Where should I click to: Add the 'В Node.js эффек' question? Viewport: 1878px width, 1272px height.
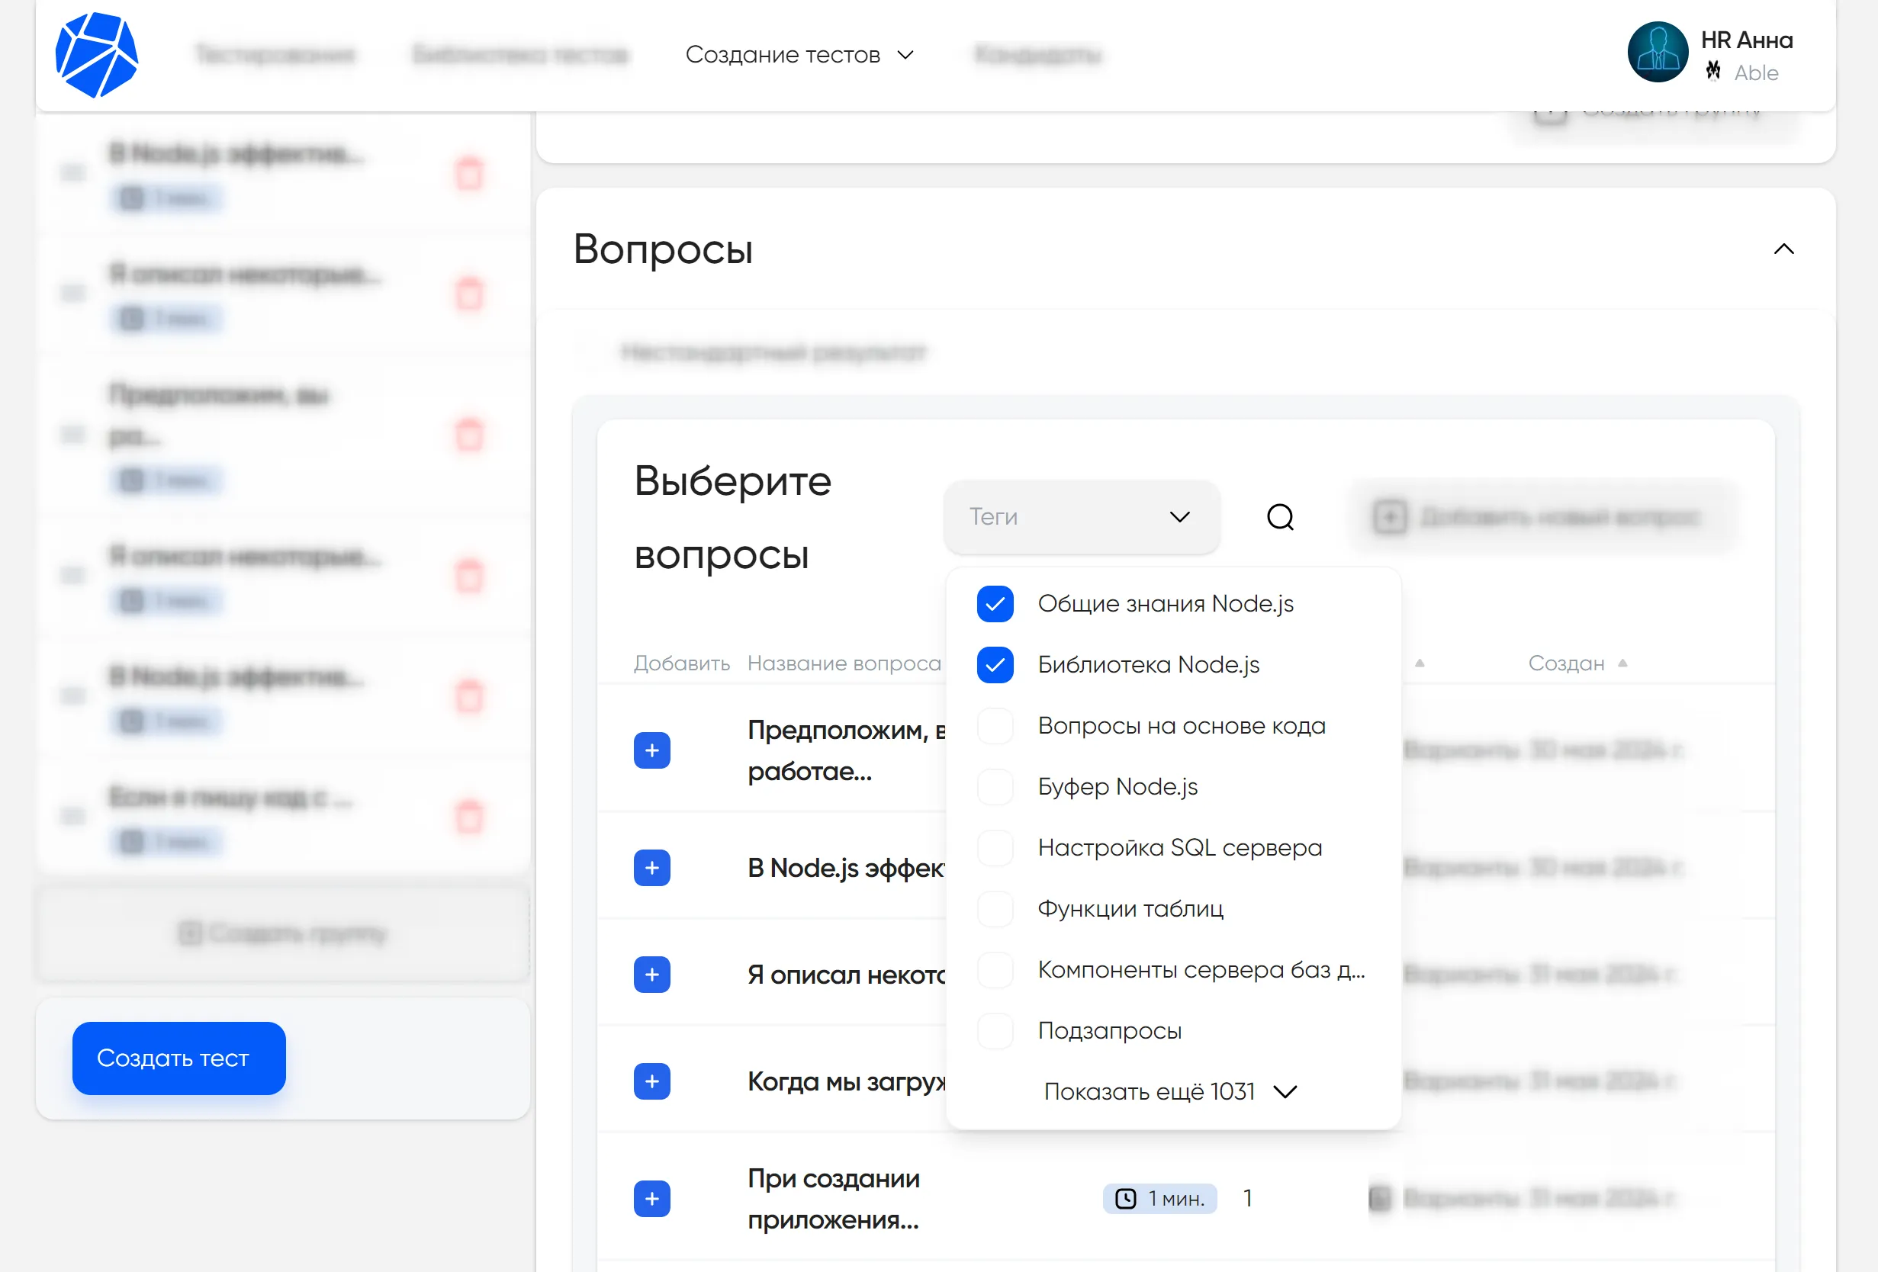651,867
